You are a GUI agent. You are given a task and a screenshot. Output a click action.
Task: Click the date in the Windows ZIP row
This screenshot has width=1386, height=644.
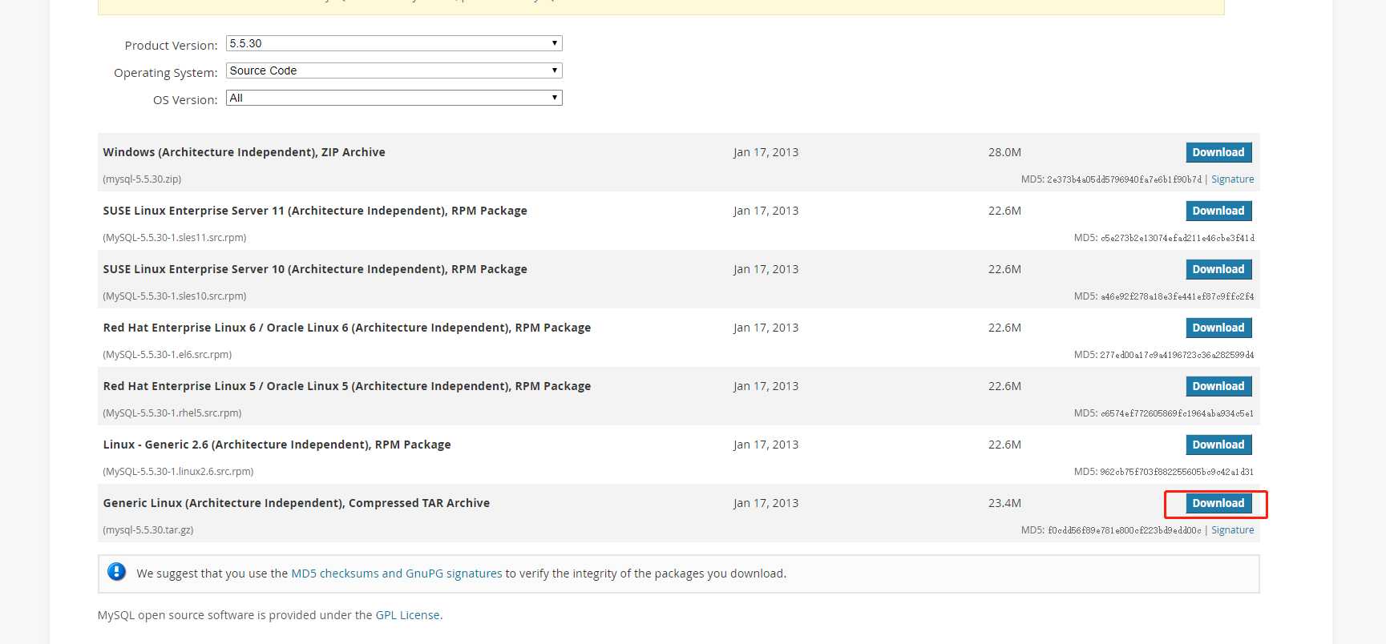click(766, 152)
